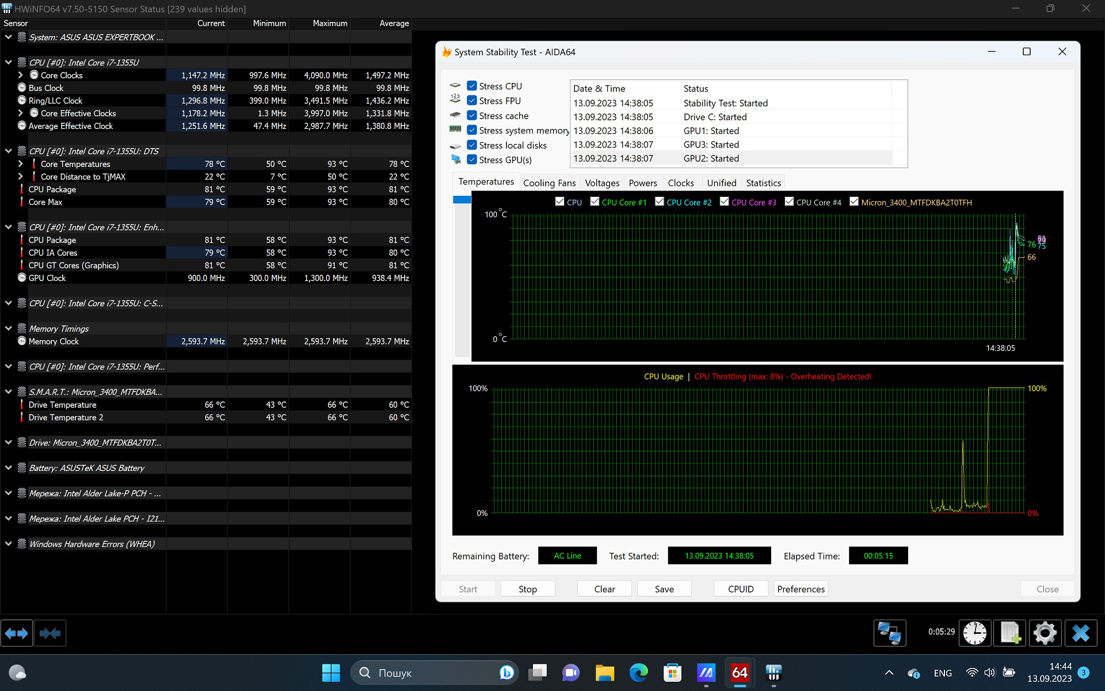The height and width of the screenshot is (691, 1105).
Task: Click HWiNFO expand columns arrows icon
Action: [x=17, y=633]
